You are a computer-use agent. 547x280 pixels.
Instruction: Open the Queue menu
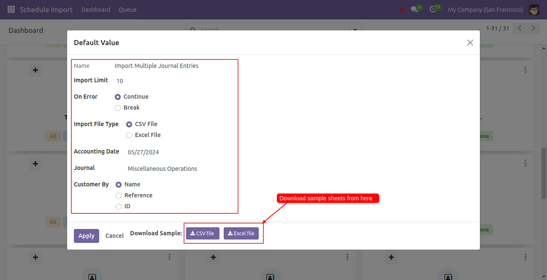pyautogui.click(x=127, y=9)
